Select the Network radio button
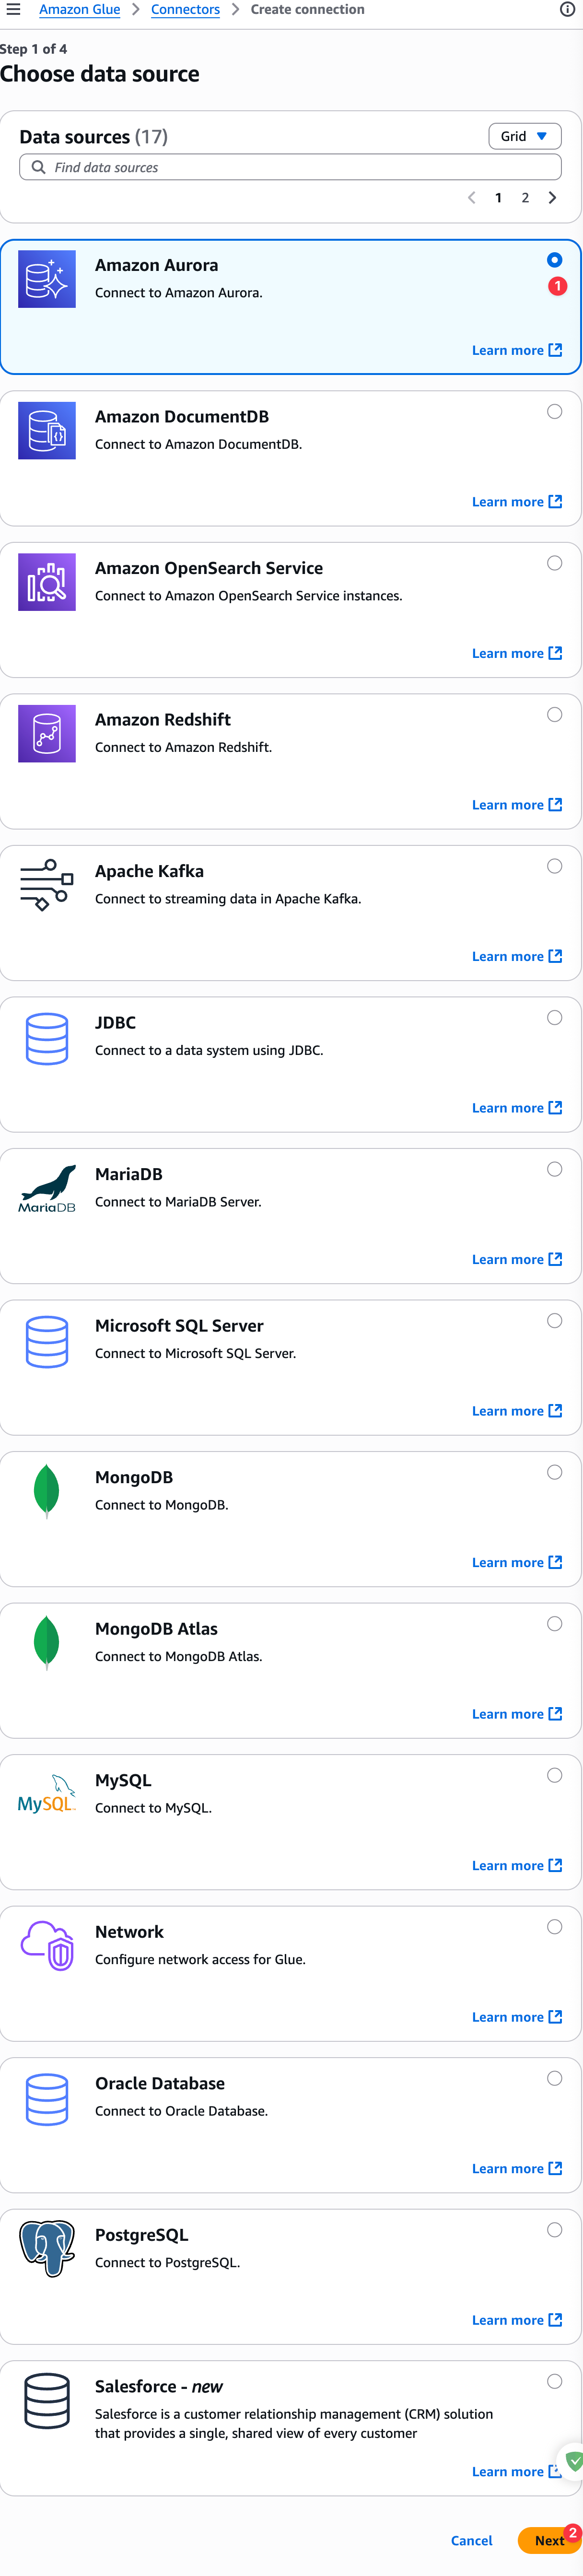The width and height of the screenshot is (583, 2576). 555,1927
